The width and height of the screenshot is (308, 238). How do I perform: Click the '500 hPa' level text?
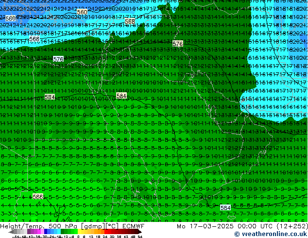pyautogui.click(x=64, y=226)
